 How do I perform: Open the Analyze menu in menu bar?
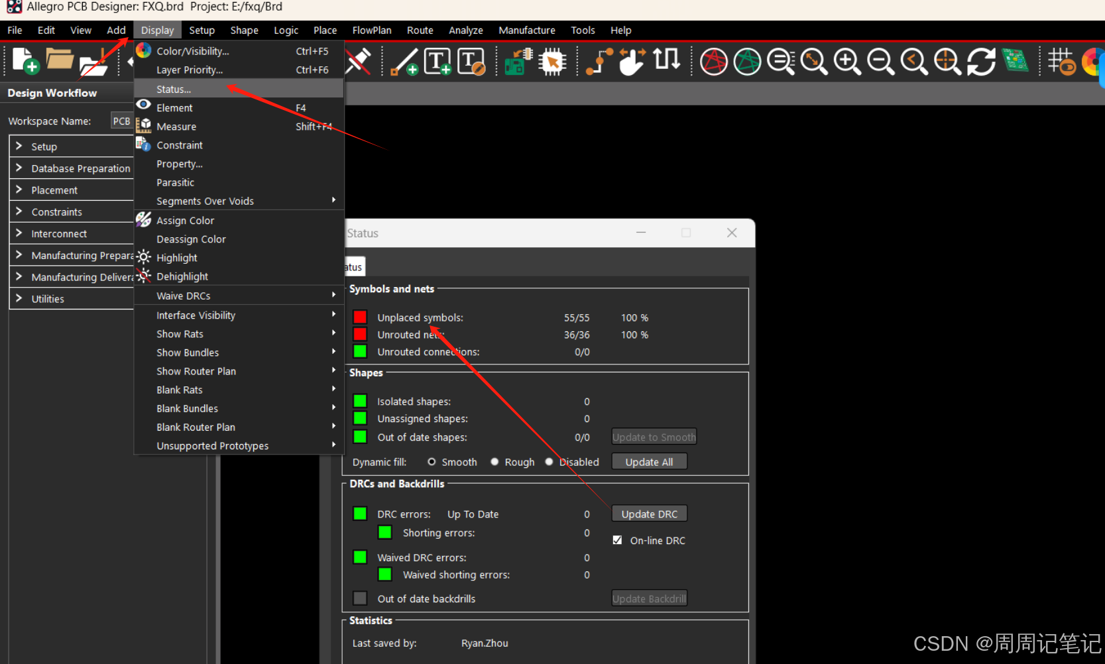click(465, 30)
